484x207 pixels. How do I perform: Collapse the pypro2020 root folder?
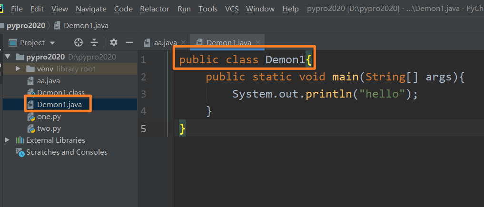8,57
